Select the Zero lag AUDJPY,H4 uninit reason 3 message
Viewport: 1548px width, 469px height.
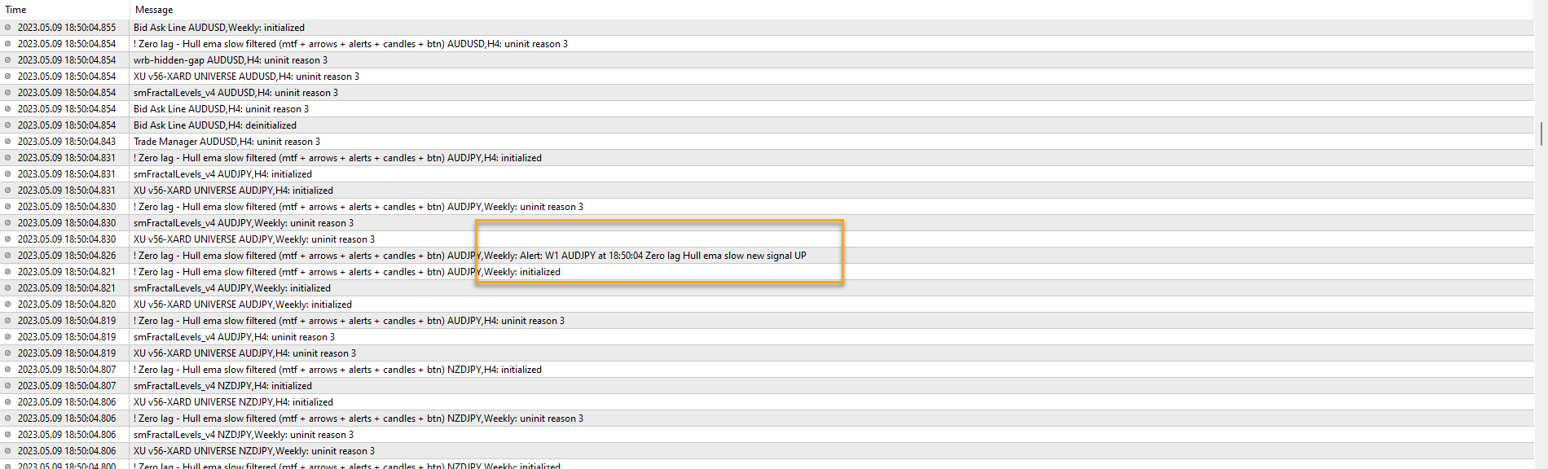[x=349, y=321]
